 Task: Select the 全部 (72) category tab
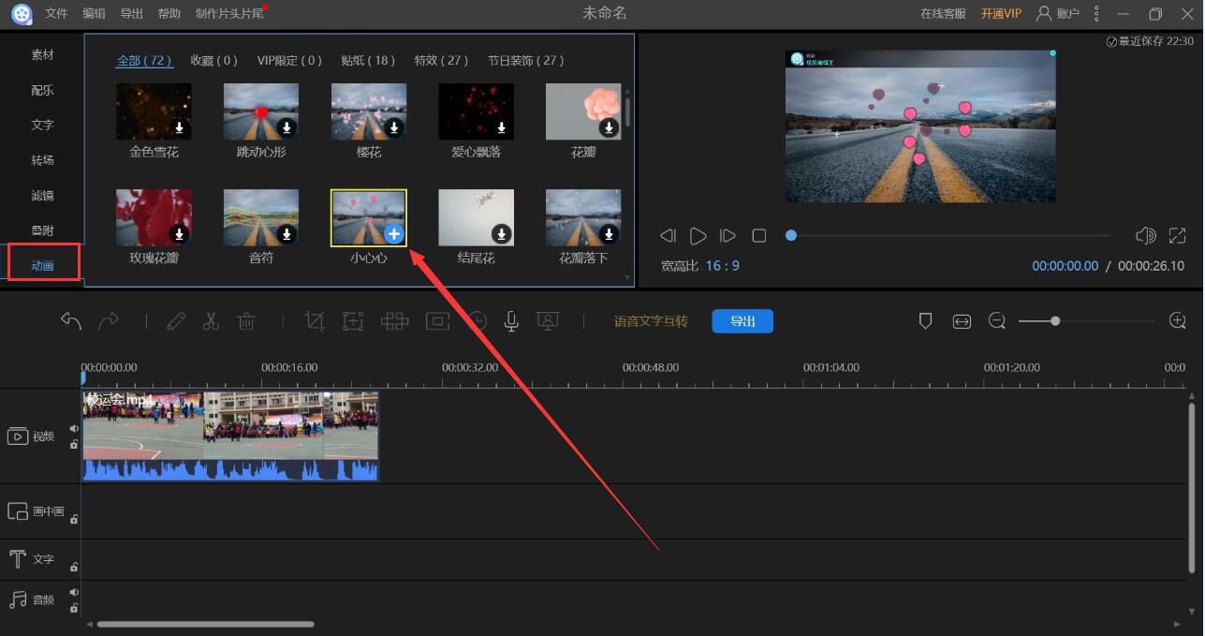pos(144,60)
